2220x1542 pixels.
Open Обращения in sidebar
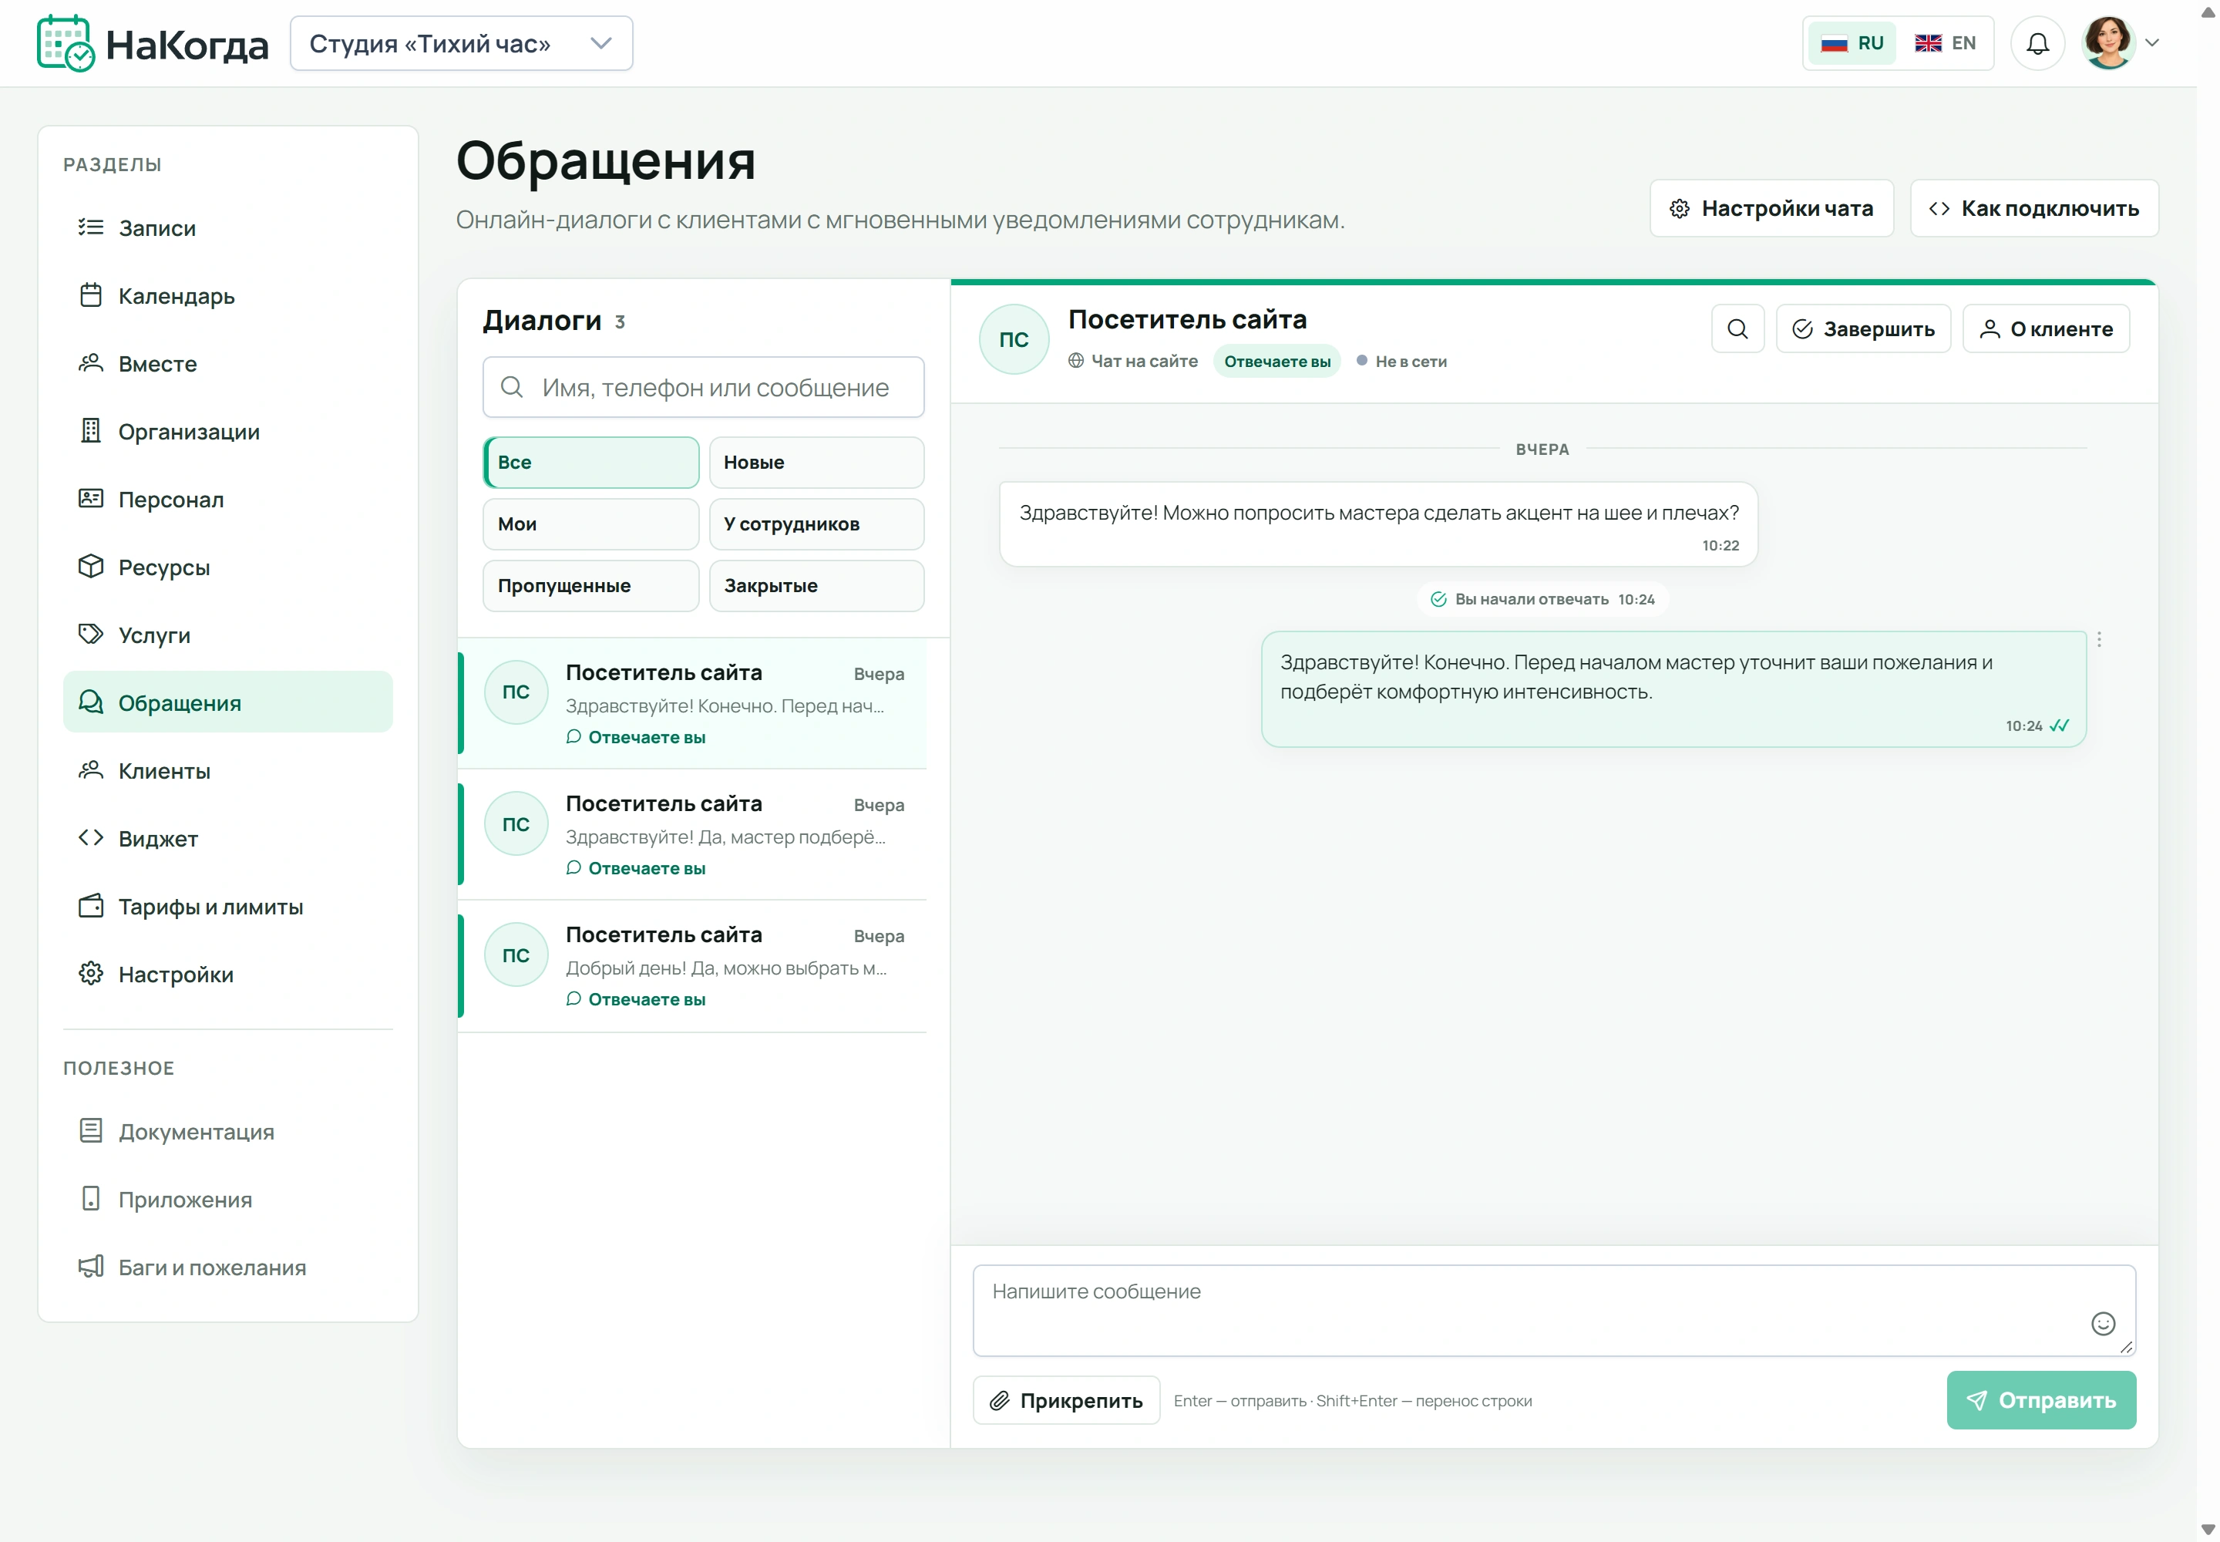pyautogui.click(x=228, y=702)
